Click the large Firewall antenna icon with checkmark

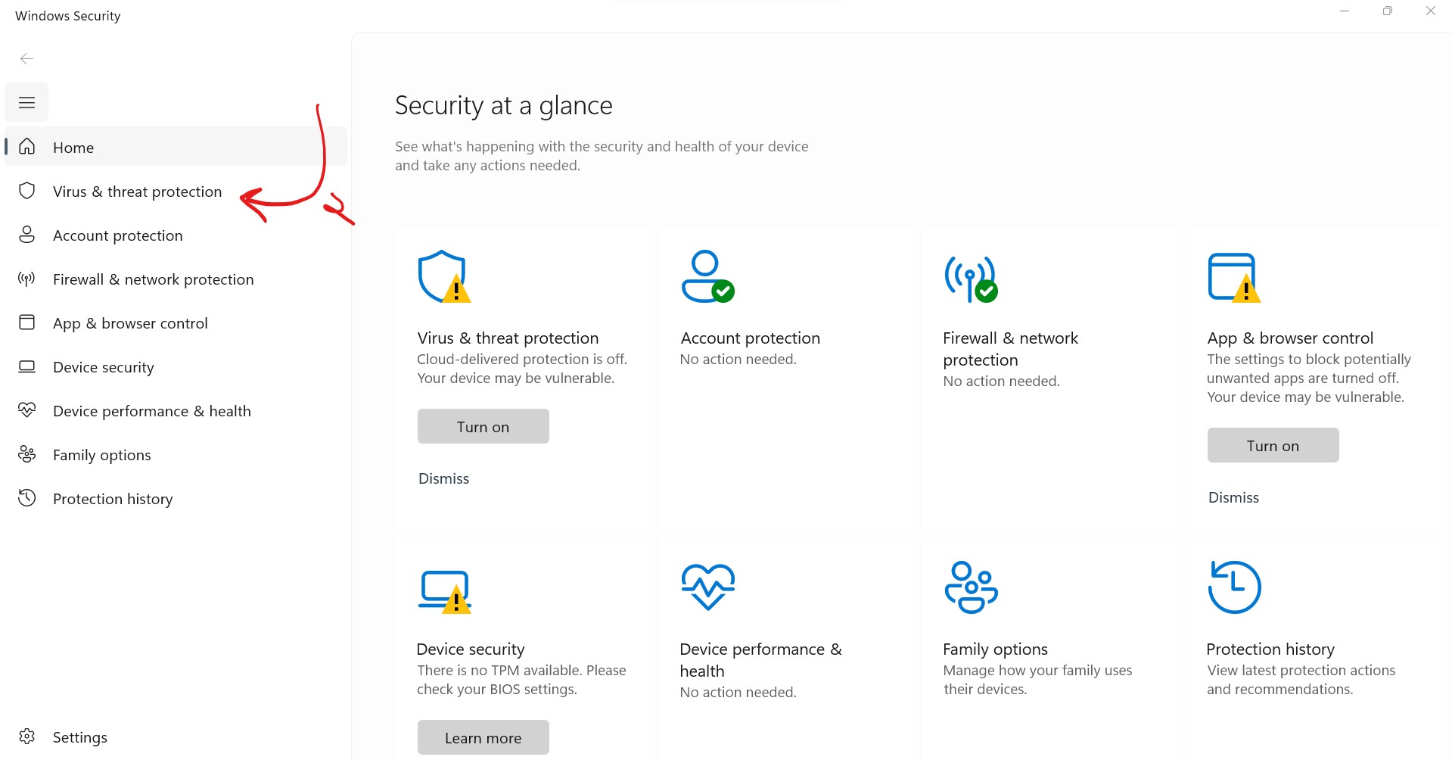tap(971, 279)
